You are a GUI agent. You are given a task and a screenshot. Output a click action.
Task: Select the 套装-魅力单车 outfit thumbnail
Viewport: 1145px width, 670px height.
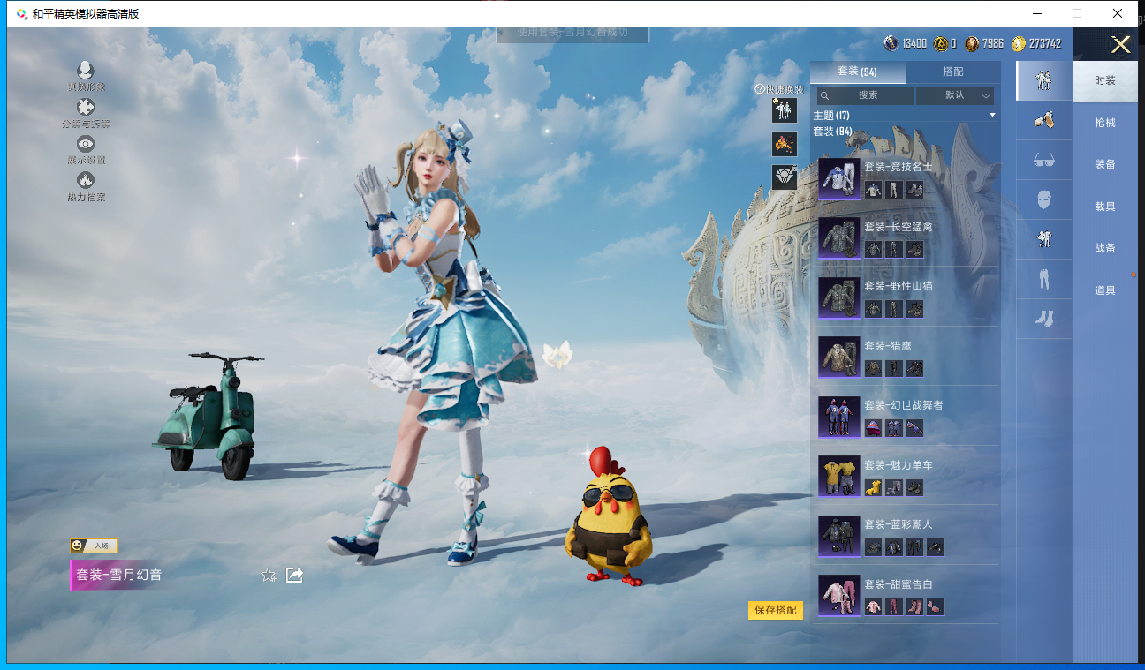click(x=838, y=477)
